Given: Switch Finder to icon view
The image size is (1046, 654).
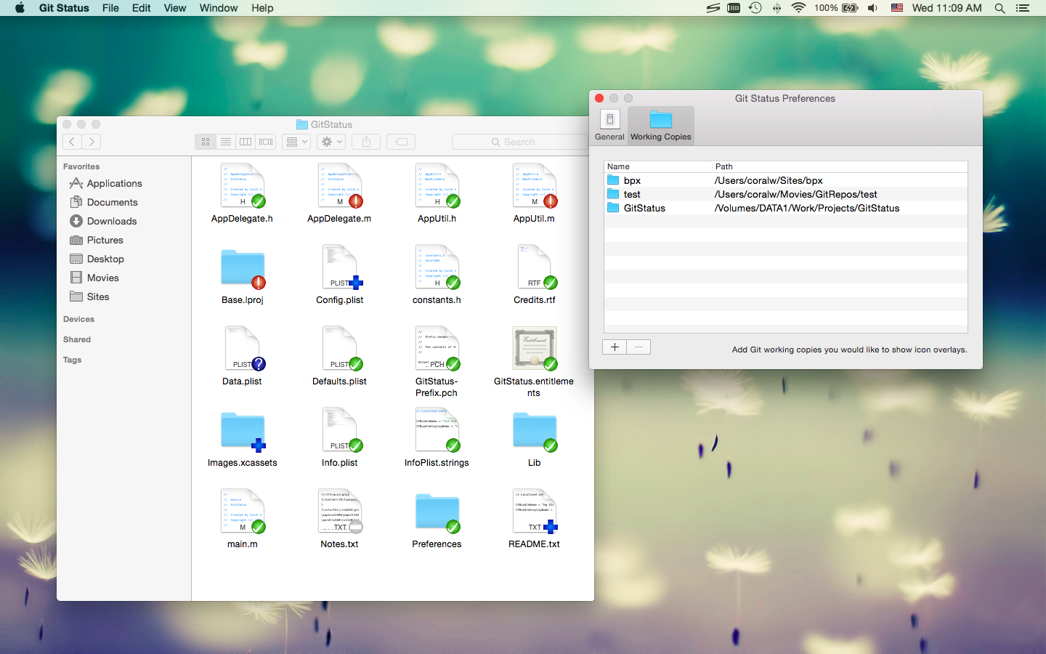Looking at the screenshot, I should 206,142.
